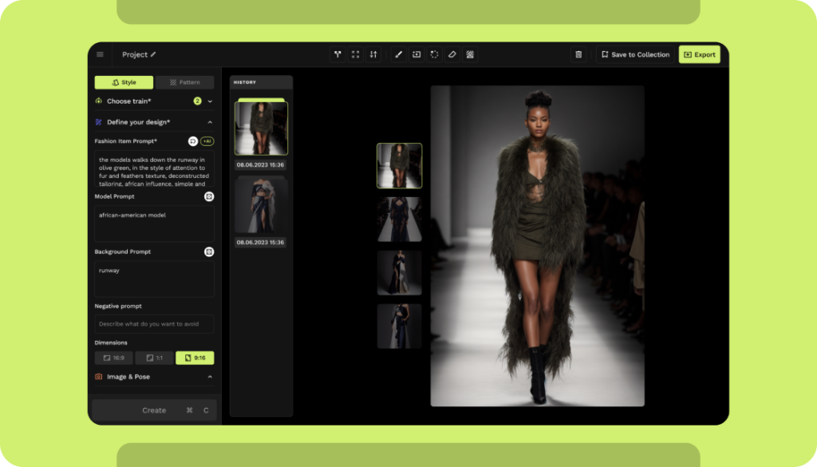Select the brush tool
This screenshot has height=467, width=817.
[399, 54]
